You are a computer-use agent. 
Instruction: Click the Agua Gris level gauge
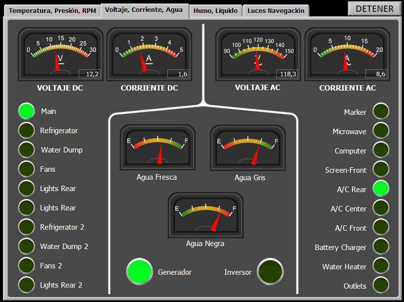[248, 148]
